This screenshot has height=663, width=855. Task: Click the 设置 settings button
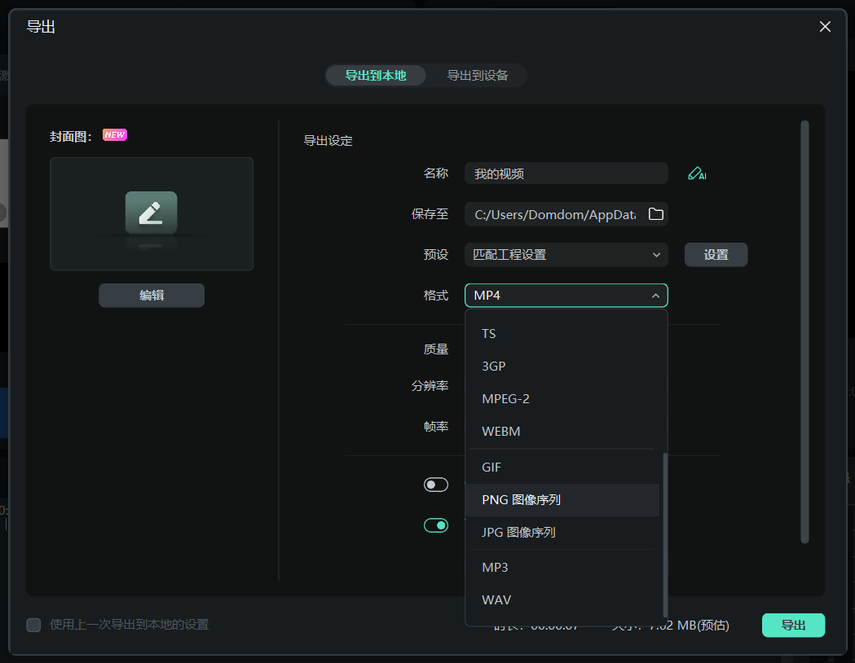click(x=715, y=254)
